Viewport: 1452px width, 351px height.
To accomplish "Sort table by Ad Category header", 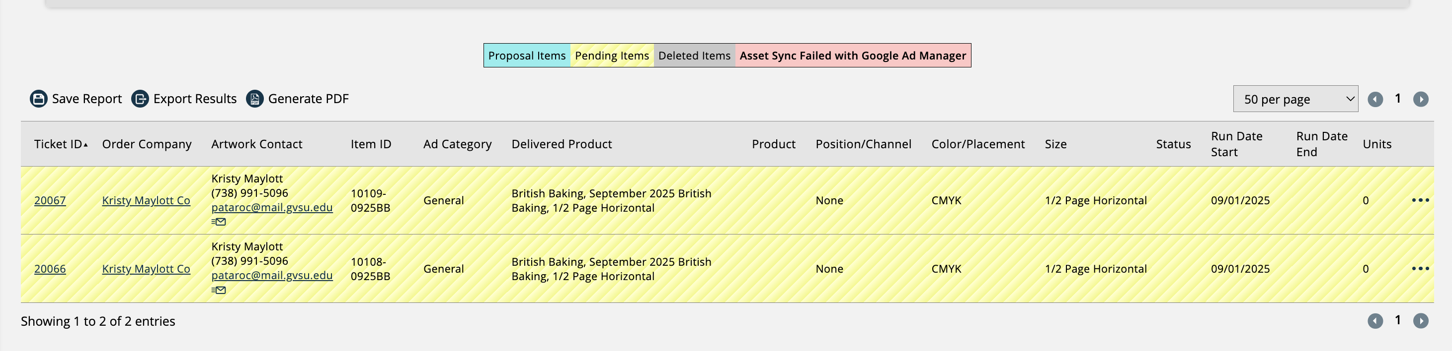I will (x=457, y=144).
